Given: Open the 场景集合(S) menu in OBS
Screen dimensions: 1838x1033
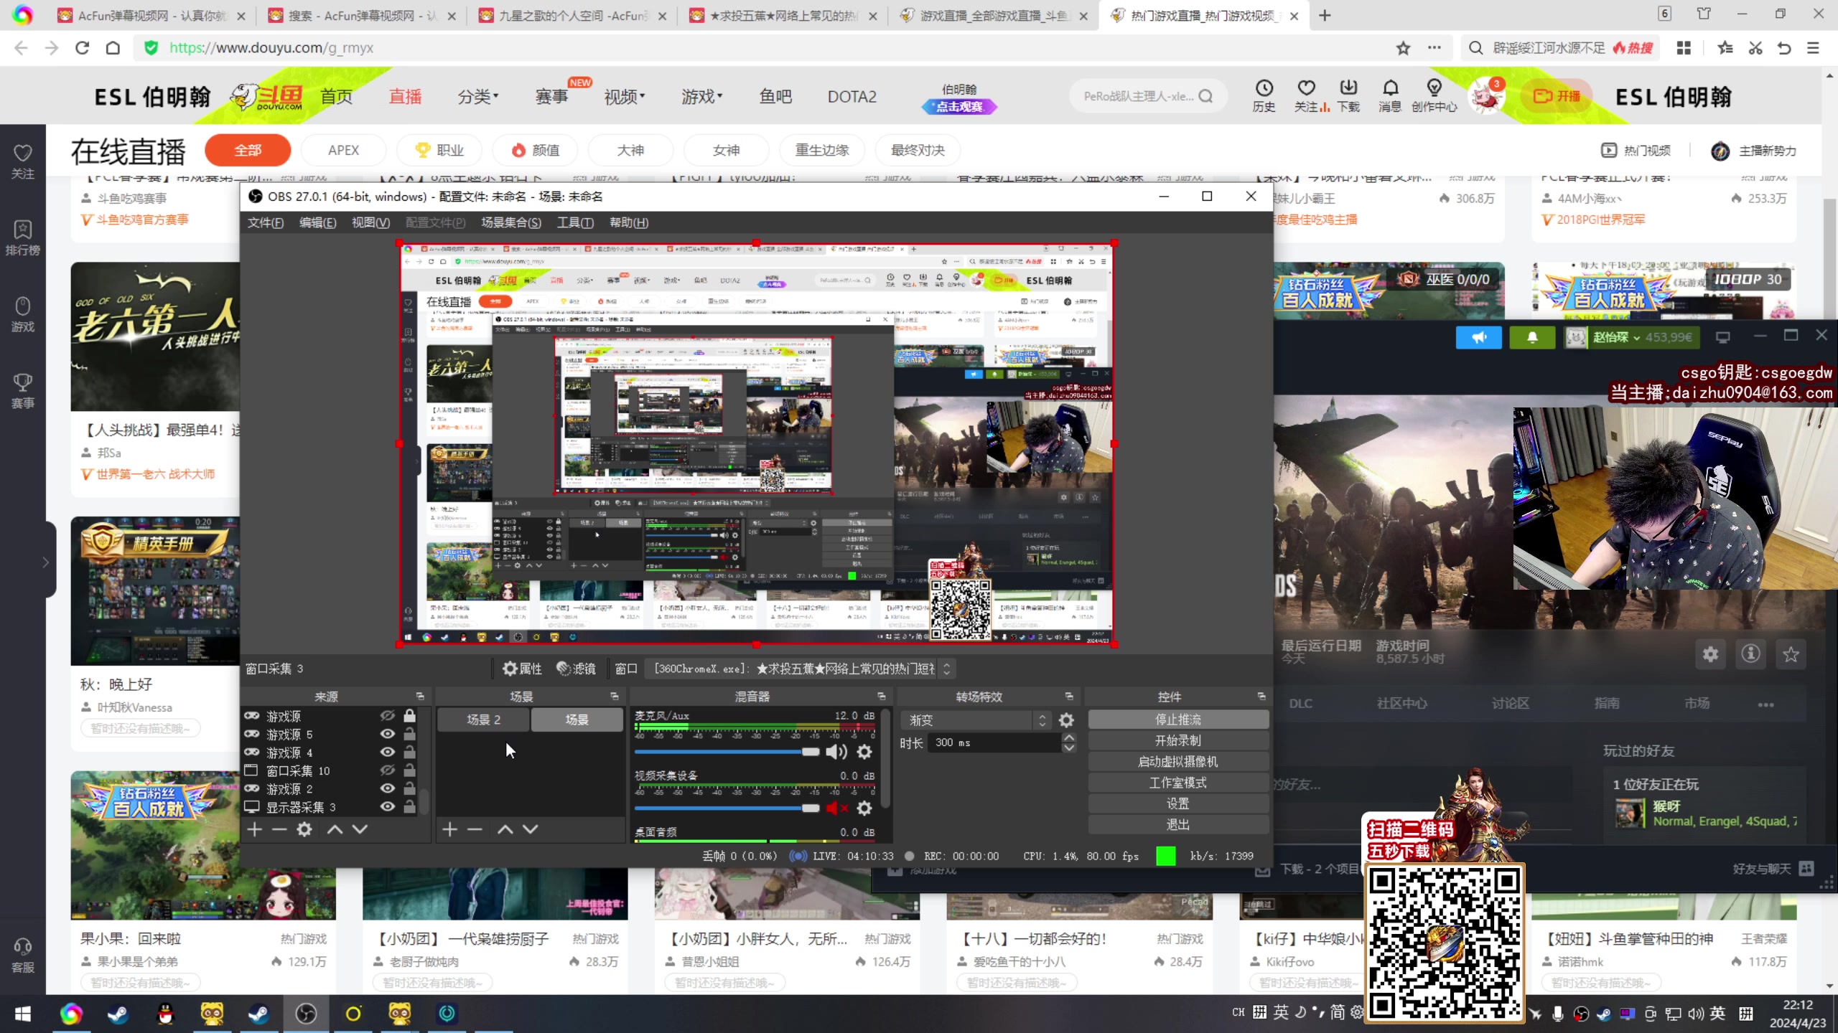Looking at the screenshot, I should click(511, 222).
